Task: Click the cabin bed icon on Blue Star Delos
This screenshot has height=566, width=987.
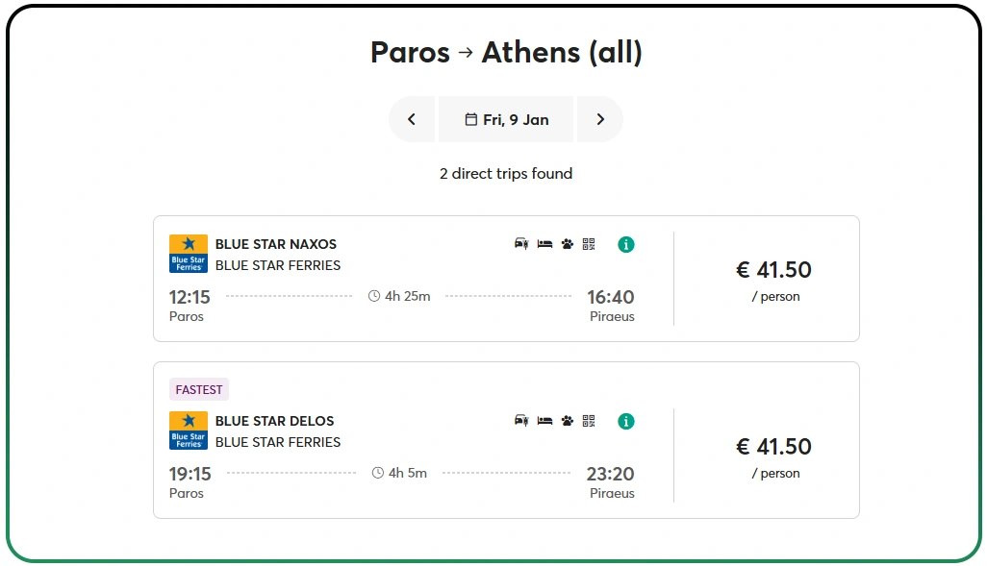Action: (544, 421)
